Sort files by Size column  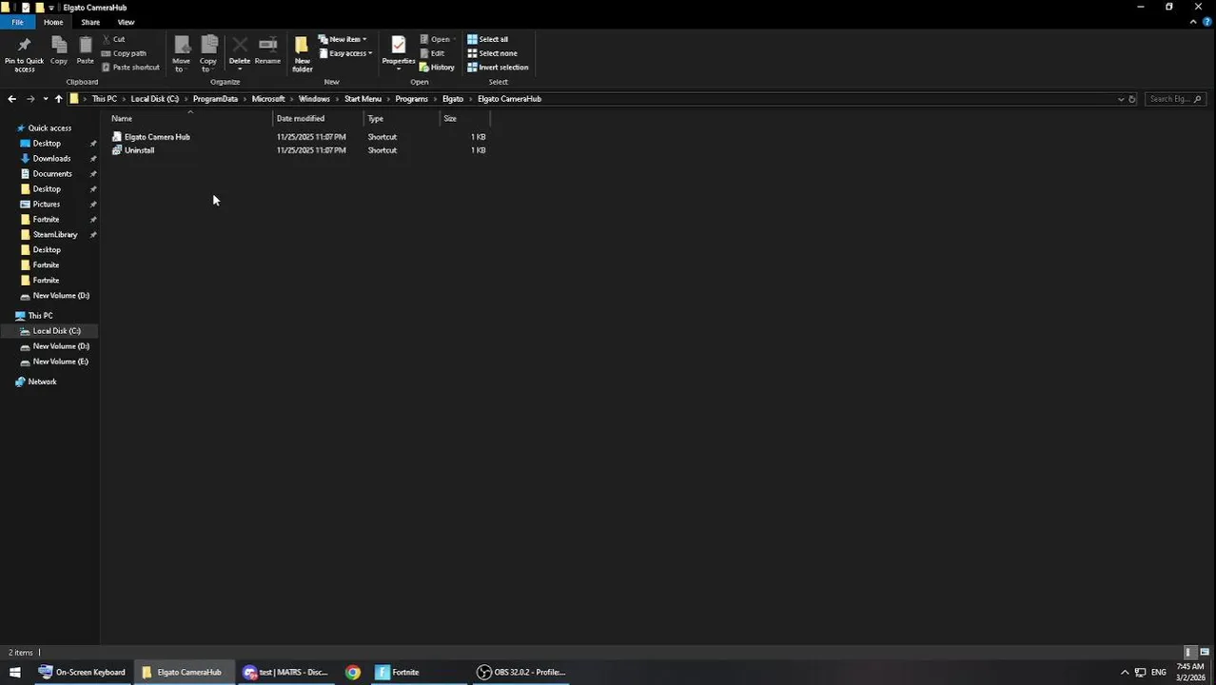click(x=464, y=119)
